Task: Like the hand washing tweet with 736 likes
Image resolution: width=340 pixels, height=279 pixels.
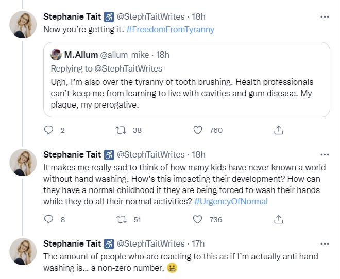Action: point(198,219)
